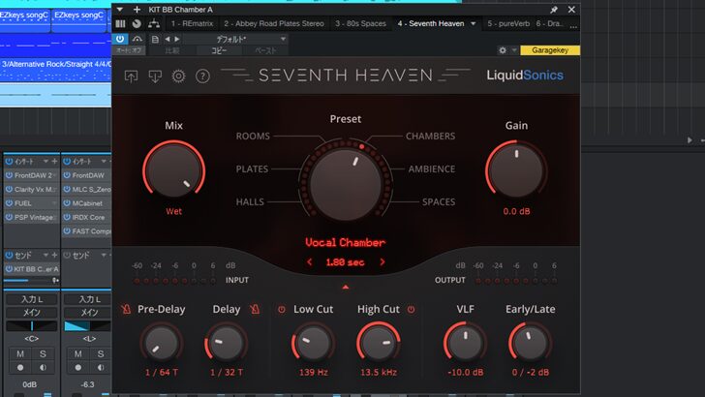The height and width of the screenshot is (397, 705).
Task: Click the Delay tempo sync metronome icon
Action: point(255,309)
